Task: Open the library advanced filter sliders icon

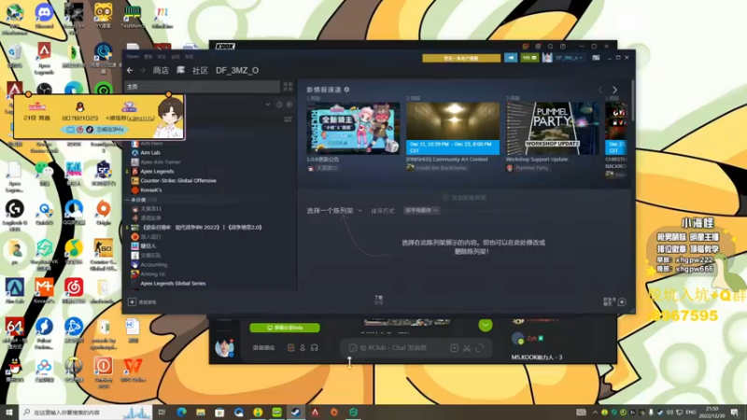Action: [x=288, y=119]
